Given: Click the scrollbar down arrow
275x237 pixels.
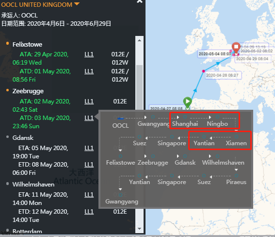Looking at the screenshot, I should tap(139, 229).
